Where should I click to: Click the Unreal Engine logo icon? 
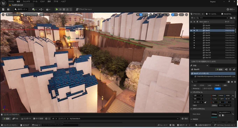pos(3,3)
